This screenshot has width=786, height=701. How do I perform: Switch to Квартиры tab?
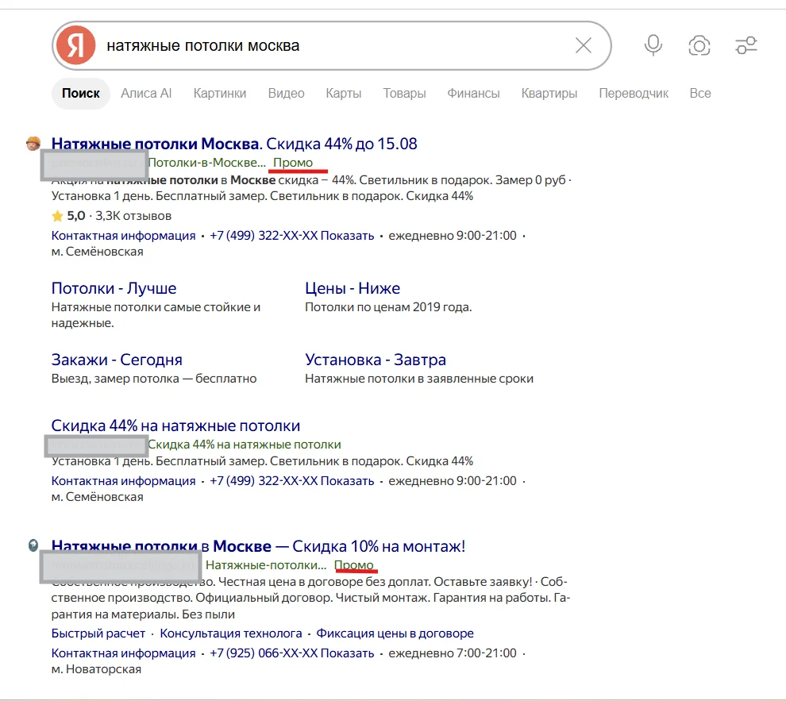click(x=549, y=93)
